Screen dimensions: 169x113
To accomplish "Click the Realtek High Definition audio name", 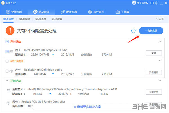I will pyautogui.click(x=43, y=70).
